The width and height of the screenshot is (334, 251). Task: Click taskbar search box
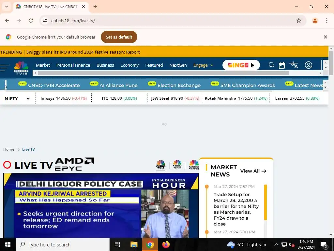(x=63, y=244)
